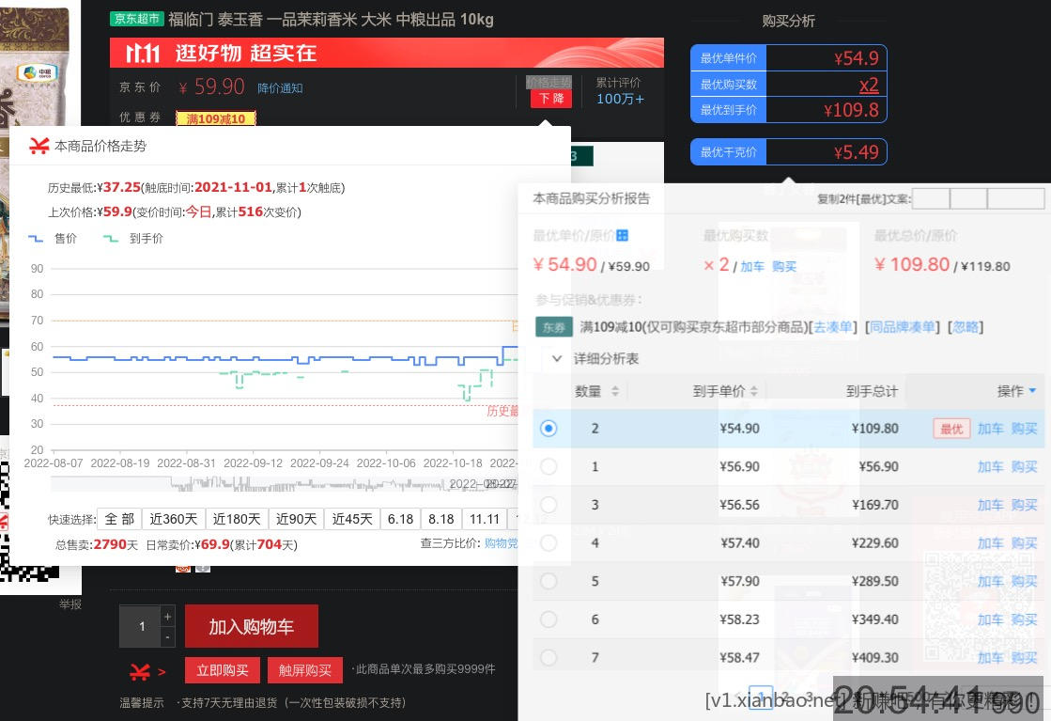Screen dimensions: 1051x721
Task: Click the 11.11 逛好物 超实在 promo banner
Action: 387,53
